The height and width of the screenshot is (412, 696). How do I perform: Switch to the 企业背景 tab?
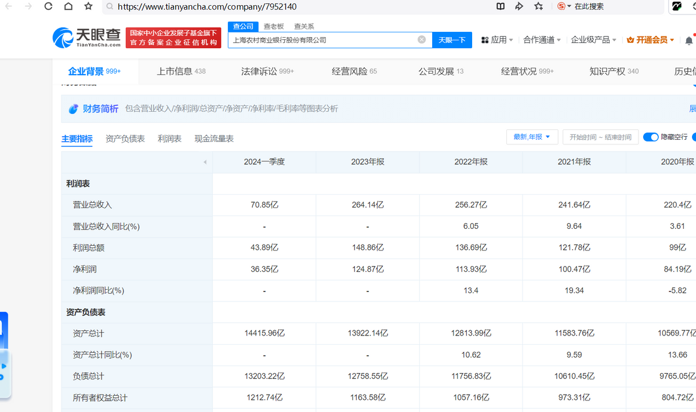pos(95,71)
